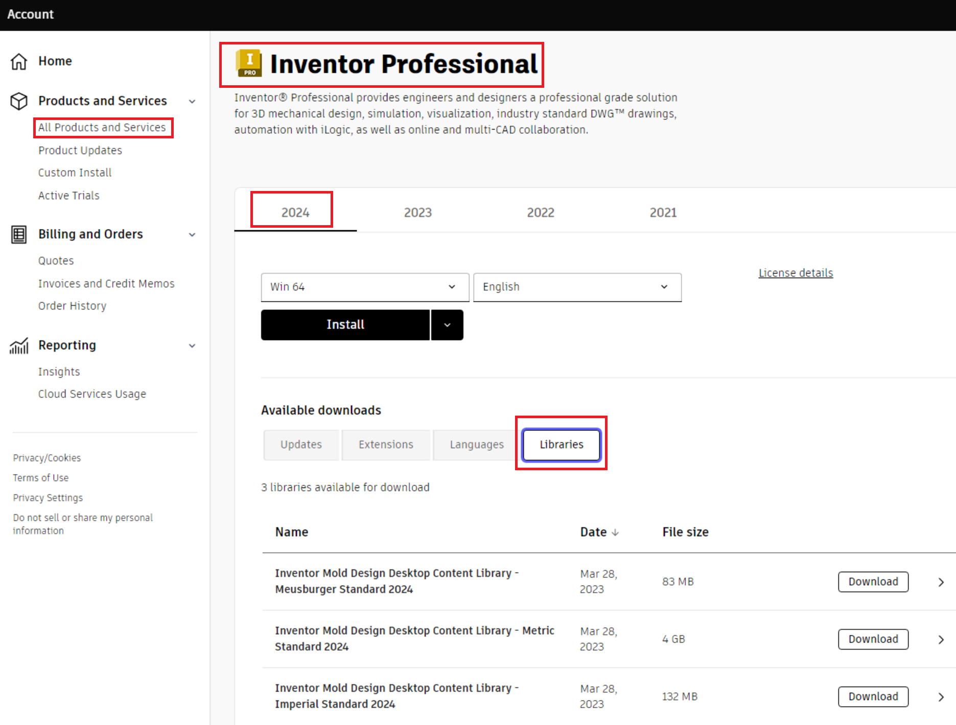Click the Date column header
The image size is (956, 725).
pyautogui.click(x=594, y=533)
